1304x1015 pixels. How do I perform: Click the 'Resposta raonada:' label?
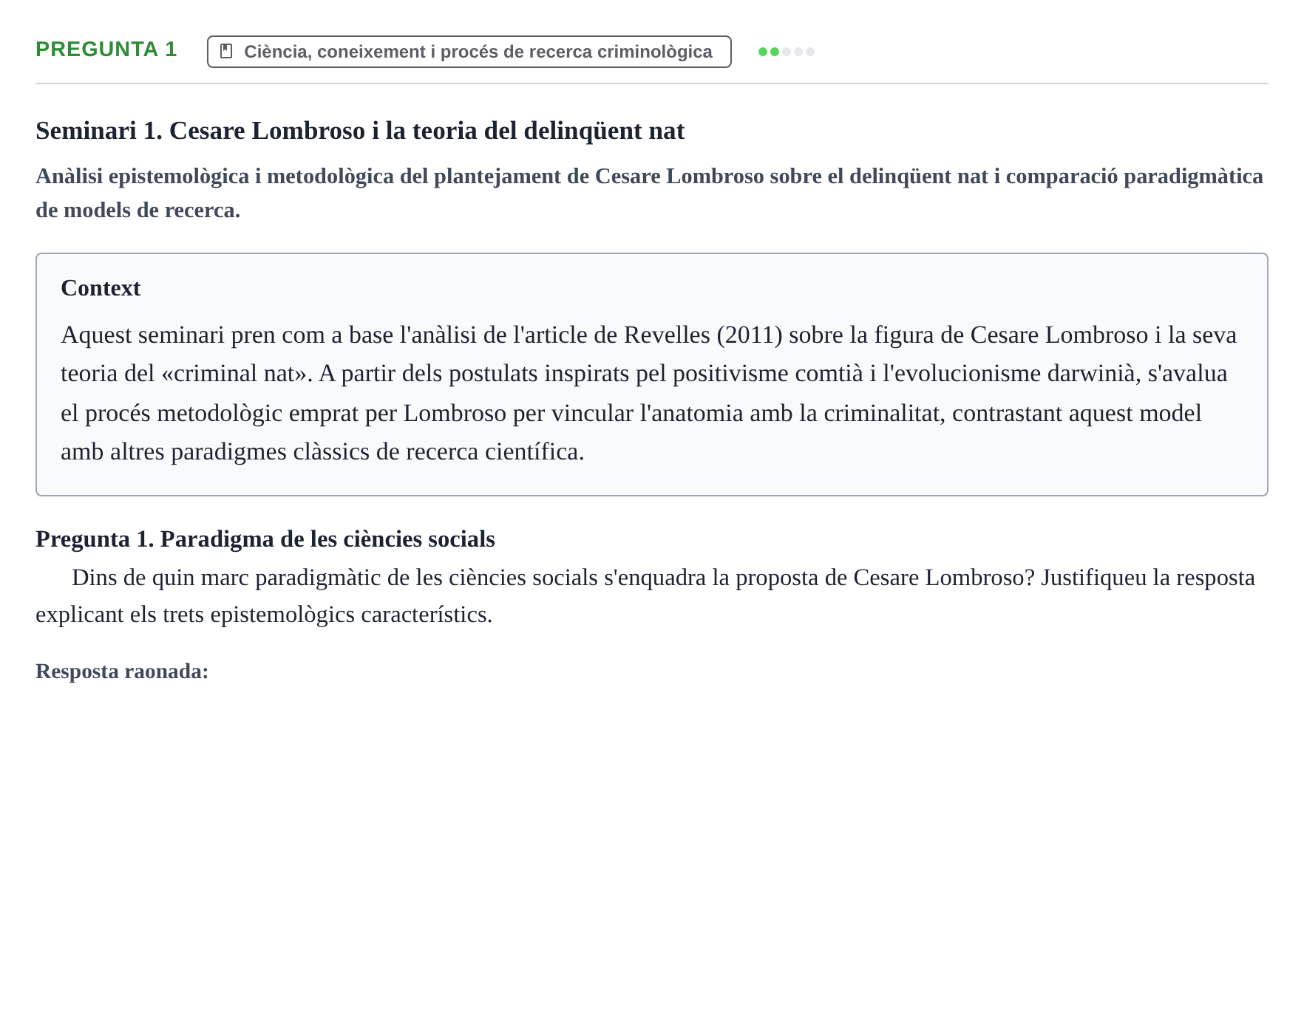tap(122, 671)
